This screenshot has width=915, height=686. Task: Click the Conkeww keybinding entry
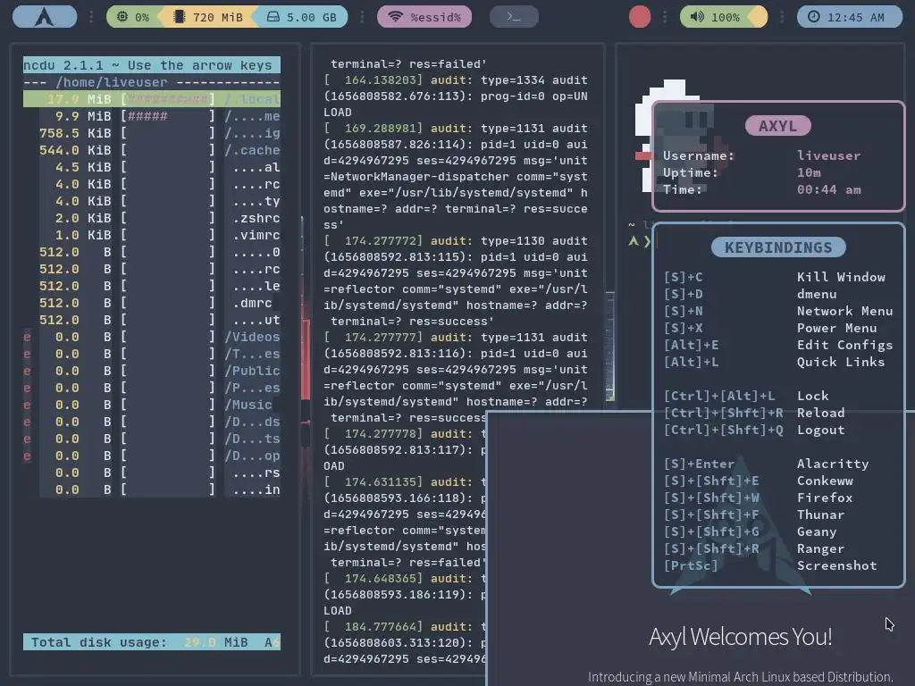pos(825,481)
